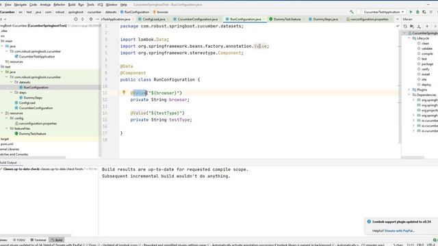
Task: Open the Window menu
Action: 112,5
